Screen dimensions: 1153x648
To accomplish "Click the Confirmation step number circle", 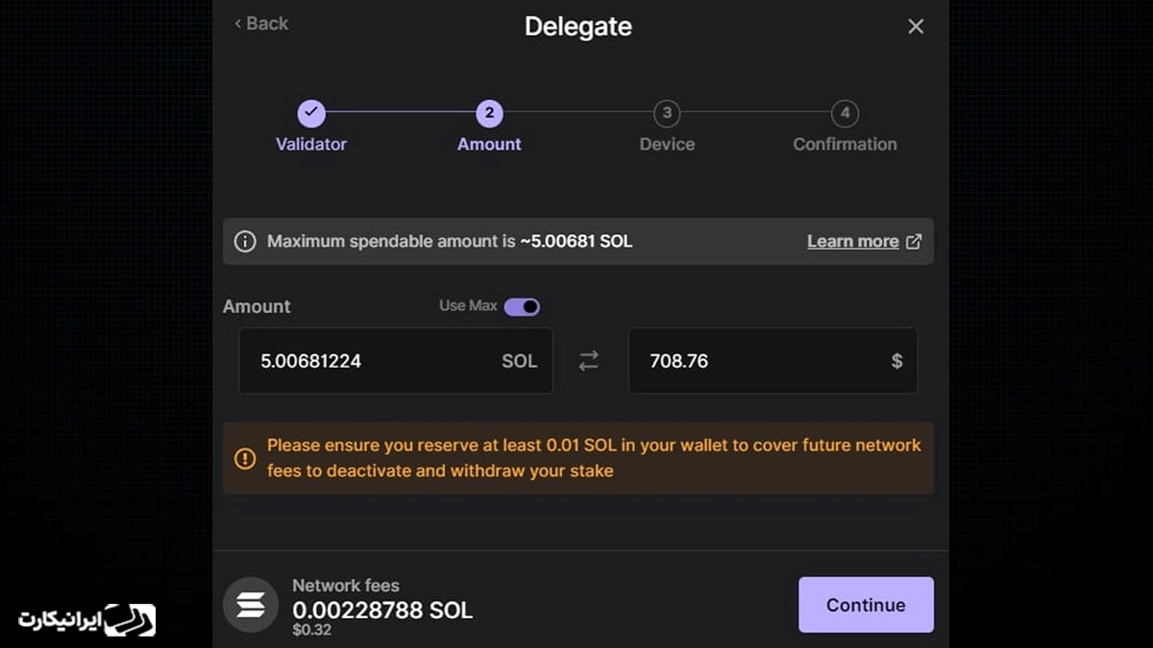I will [845, 113].
